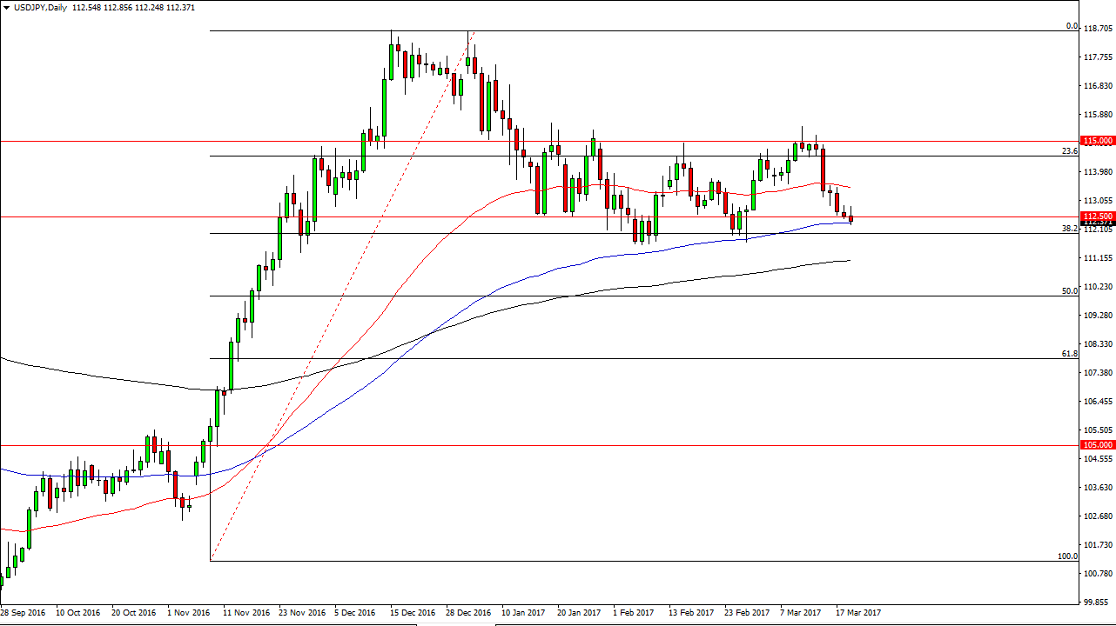Click the triangle arrow beside USDJPY,Daily

[x=6, y=7]
